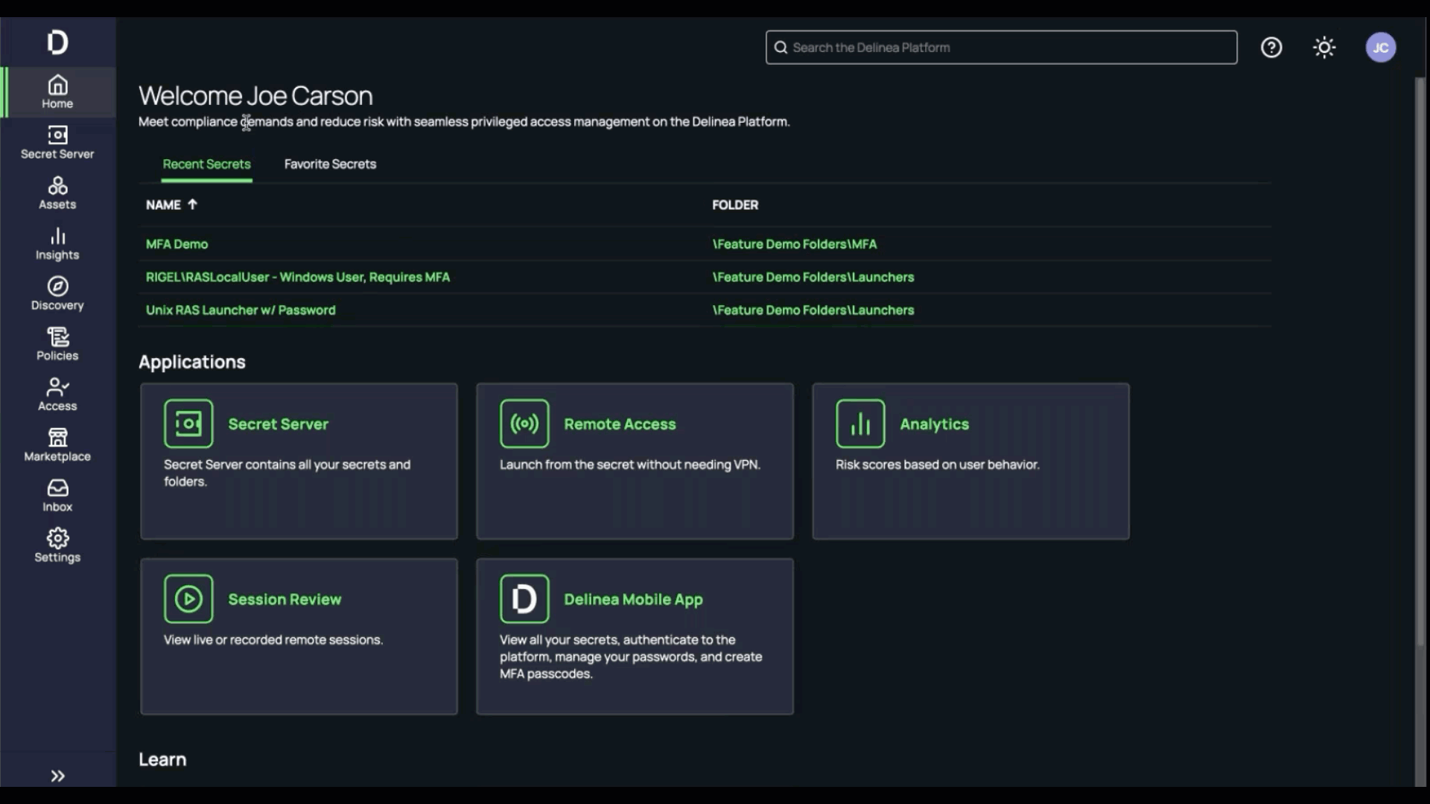Click the Search the Delinea Platform field

[x=1001, y=47]
